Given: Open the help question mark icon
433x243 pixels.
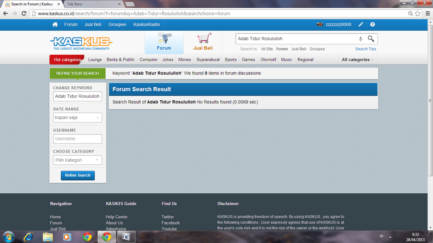Looking at the screenshot, I should [372, 25].
